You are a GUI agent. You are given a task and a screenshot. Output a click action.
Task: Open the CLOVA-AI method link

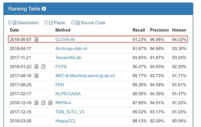click(x=65, y=39)
